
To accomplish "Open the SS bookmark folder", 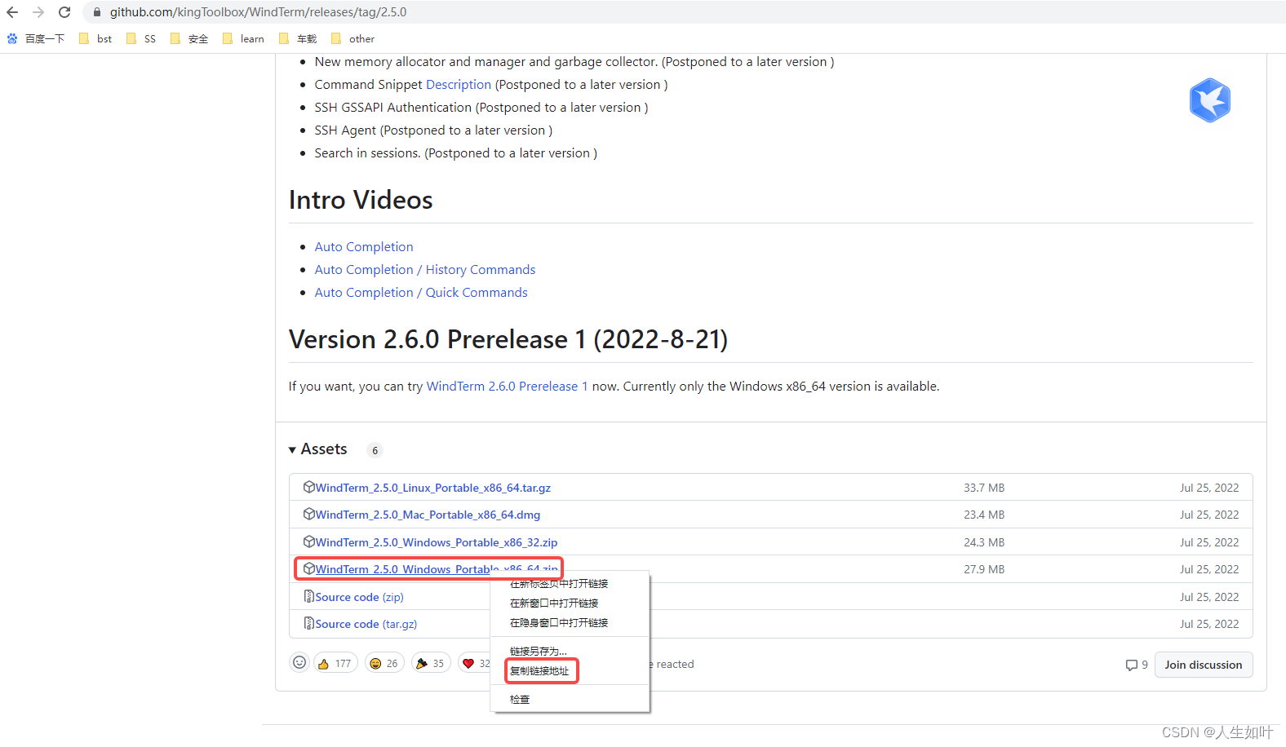I will coord(141,38).
